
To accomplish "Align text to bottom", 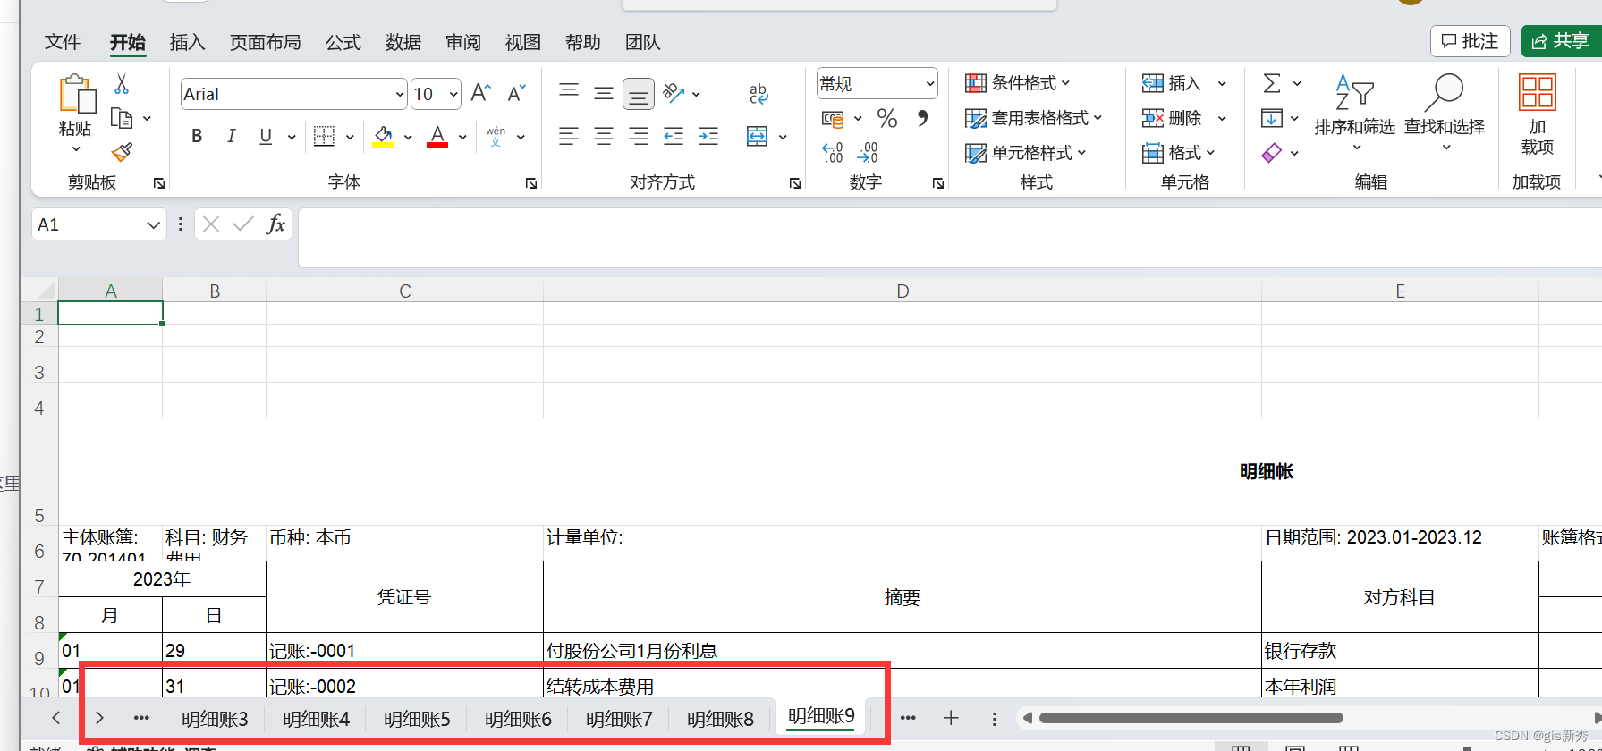I will pos(639,93).
